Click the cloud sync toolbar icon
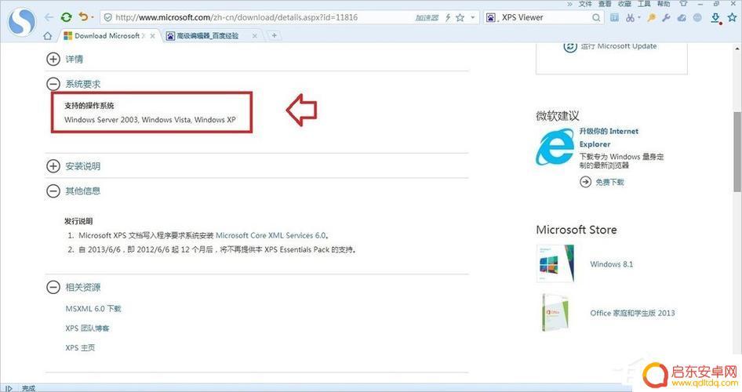 click(682, 17)
